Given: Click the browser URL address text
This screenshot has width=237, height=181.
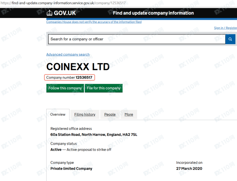Looking at the screenshot, I should [x=63, y=3].
